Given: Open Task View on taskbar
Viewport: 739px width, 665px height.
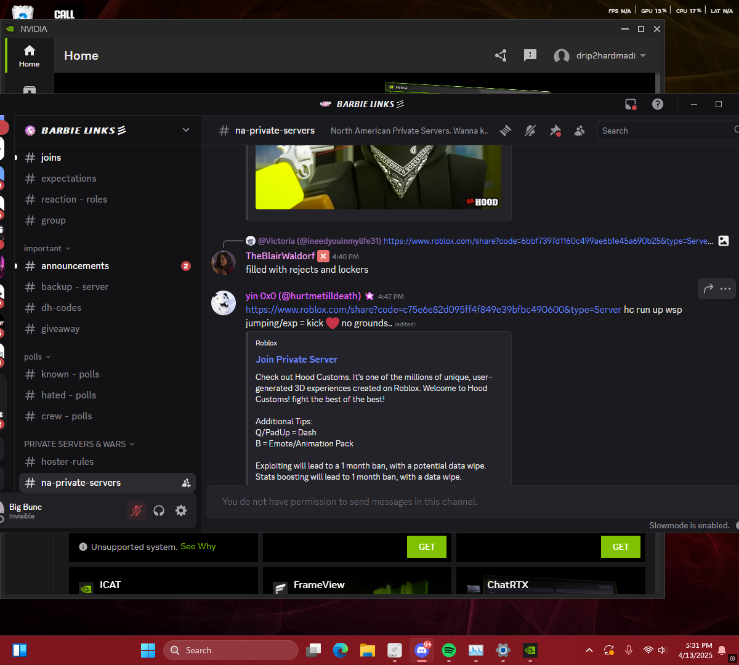Looking at the screenshot, I should point(314,650).
